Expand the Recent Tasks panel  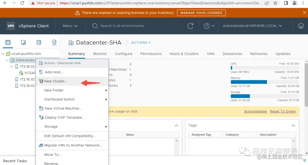[x=305, y=161]
